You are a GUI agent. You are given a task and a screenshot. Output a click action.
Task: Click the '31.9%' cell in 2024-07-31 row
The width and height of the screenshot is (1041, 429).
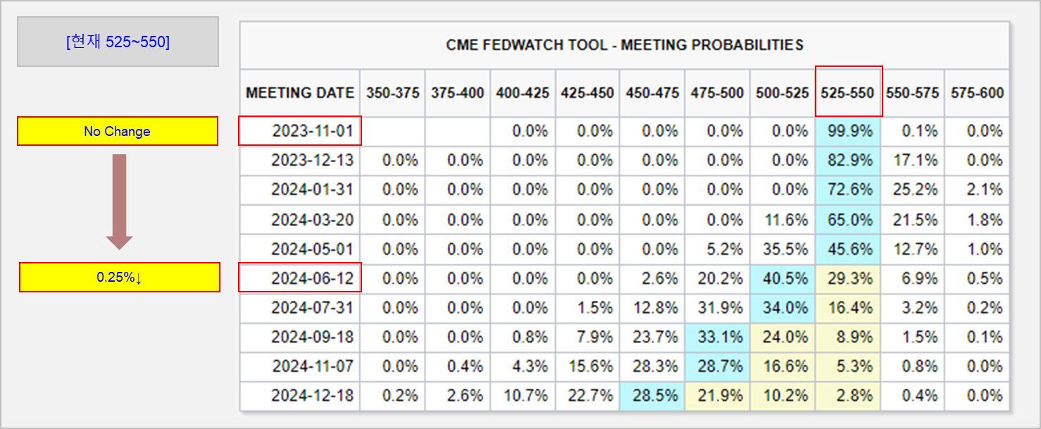click(x=717, y=308)
